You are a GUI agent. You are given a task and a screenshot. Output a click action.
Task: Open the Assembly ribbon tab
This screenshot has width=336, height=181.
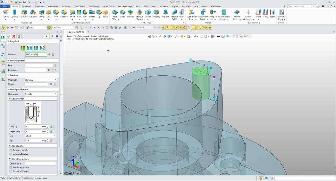tap(66, 6)
